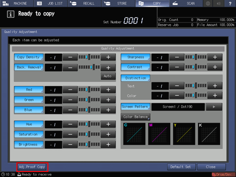236x177 pixels.
Task: Click the speaker sound icon in top bar
Action: [x=219, y=3]
